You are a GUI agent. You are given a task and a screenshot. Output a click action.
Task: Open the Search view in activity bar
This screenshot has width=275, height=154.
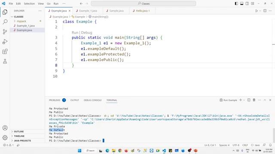pyautogui.click(x=5, y=22)
